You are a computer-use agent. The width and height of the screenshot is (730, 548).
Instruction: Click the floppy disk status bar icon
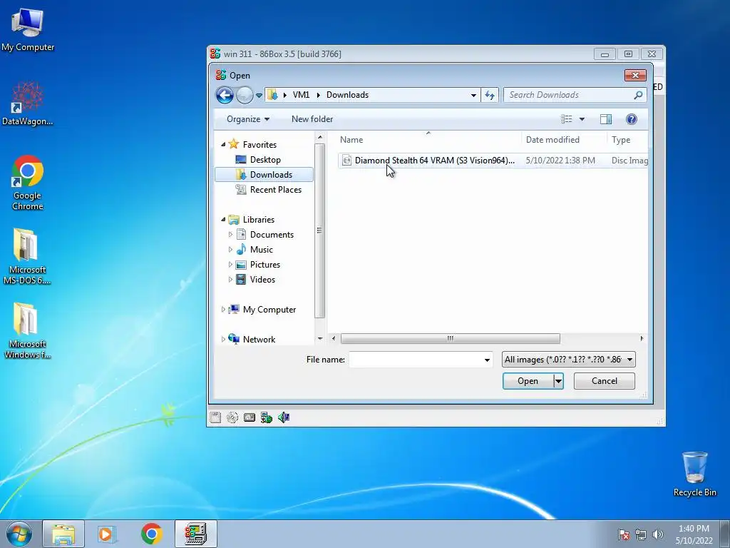pyautogui.click(x=215, y=417)
